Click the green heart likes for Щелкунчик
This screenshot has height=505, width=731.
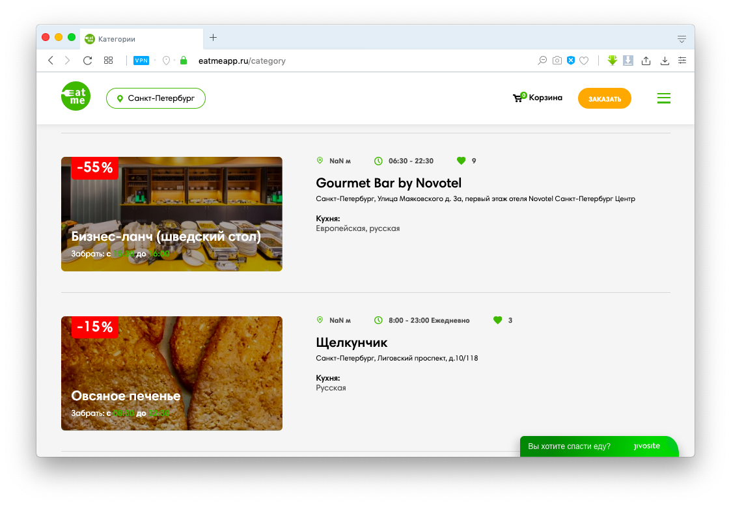tap(498, 320)
